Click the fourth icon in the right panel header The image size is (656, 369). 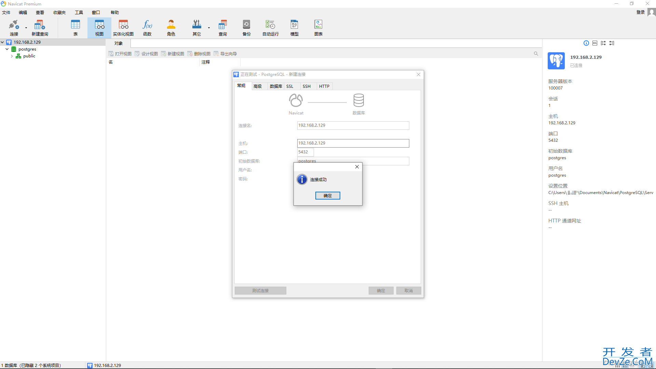coord(612,43)
